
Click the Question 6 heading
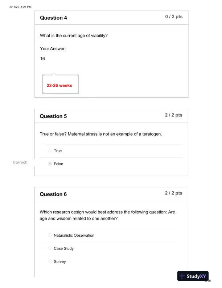click(x=53, y=194)
